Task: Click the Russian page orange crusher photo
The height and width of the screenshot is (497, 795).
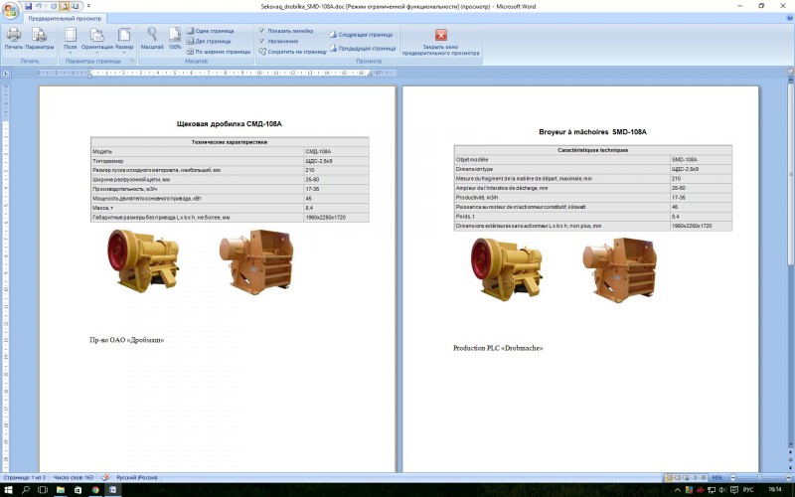Action: click(x=256, y=261)
